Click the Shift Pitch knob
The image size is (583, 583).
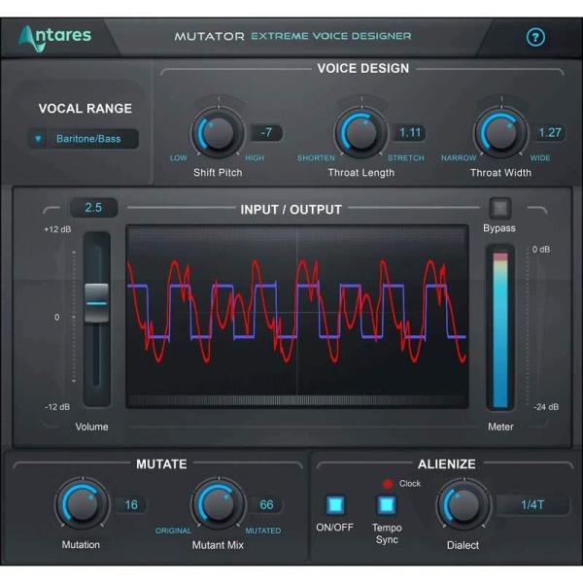pyautogui.click(x=217, y=131)
